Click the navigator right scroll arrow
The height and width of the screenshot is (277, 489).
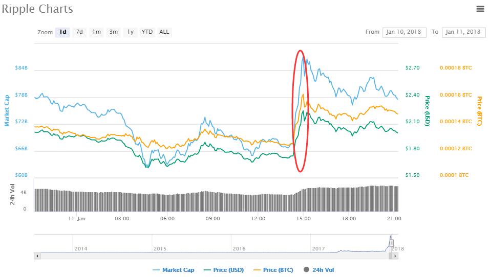[x=395, y=256]
